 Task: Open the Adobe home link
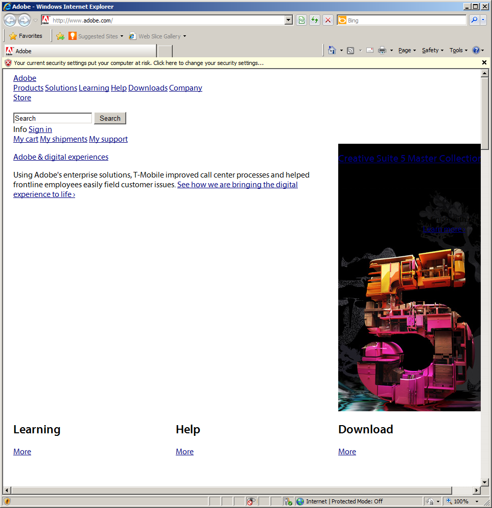(25, 78)
